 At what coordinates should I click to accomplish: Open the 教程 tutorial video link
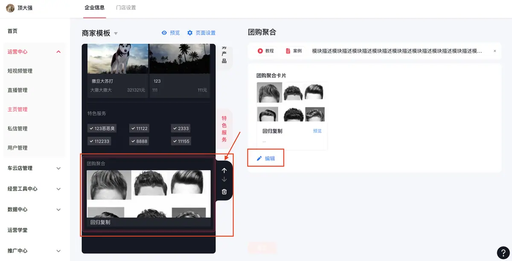(265, 51)
